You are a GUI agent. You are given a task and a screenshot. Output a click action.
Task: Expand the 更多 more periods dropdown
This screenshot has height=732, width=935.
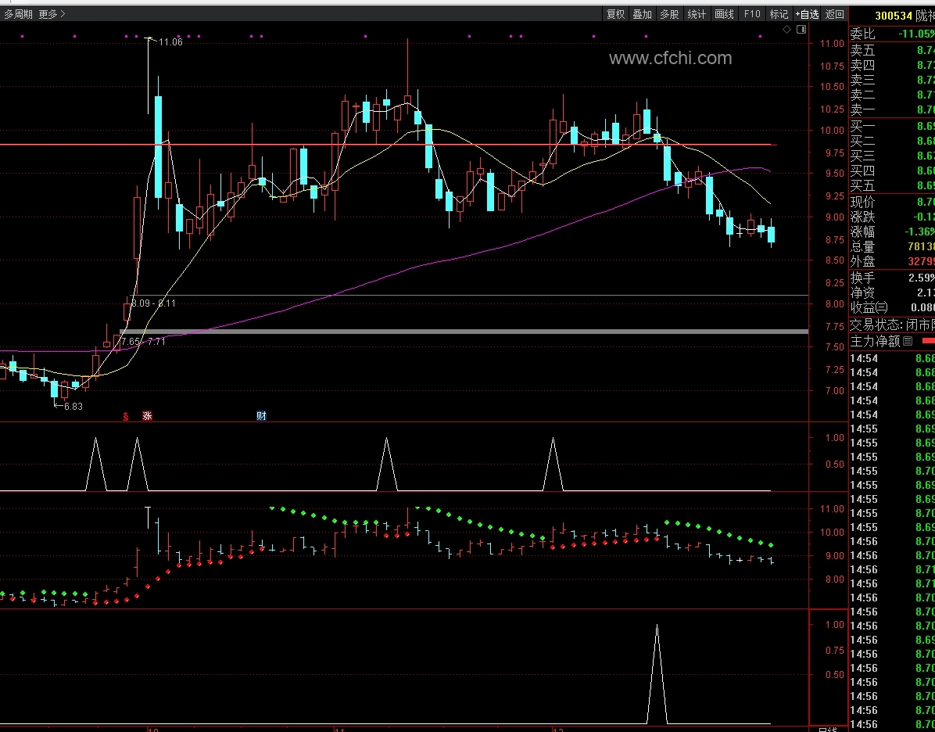click(x=52, y=14)
